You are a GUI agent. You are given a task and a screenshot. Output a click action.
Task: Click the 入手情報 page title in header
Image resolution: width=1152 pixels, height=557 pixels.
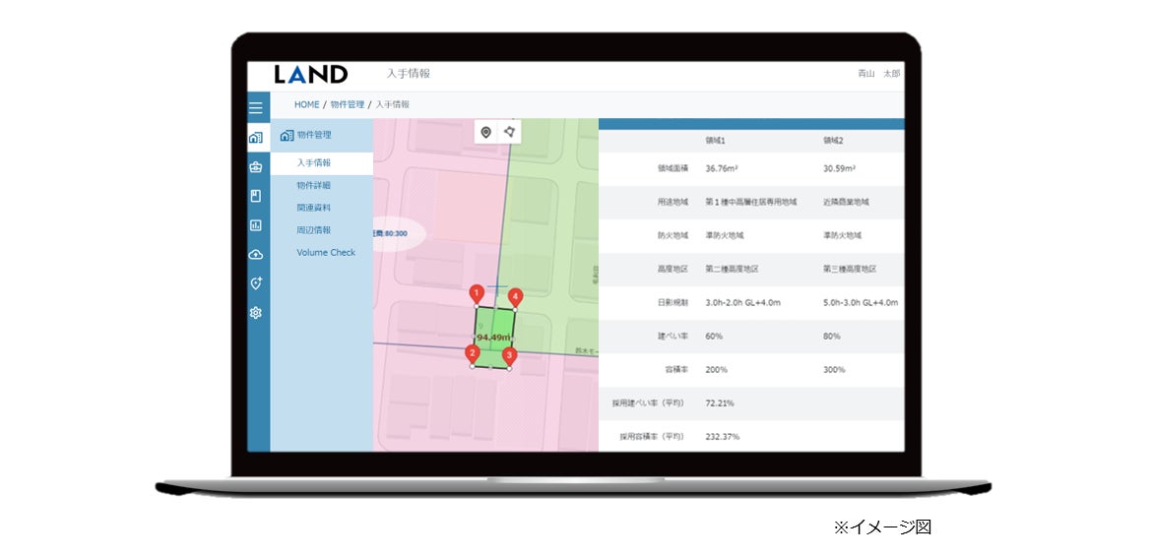[409, 74]
